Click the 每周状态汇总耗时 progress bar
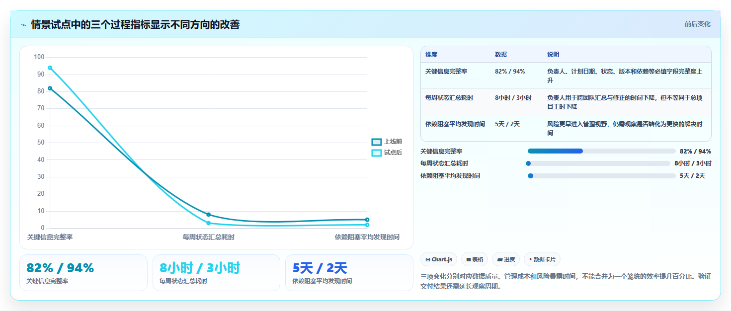The image size is (731, 311). [x=599, y=163]
